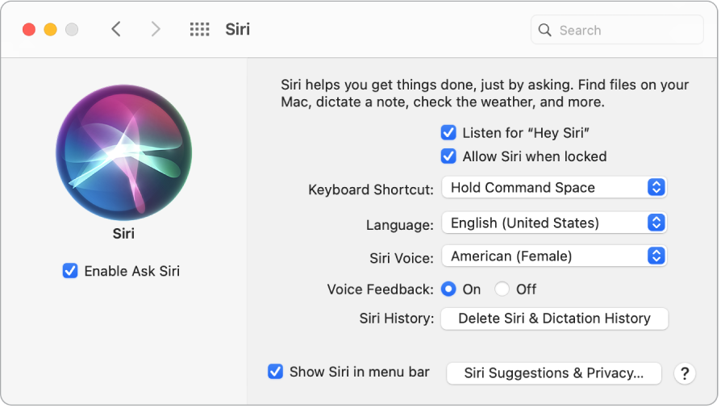Viewport: 721px width, 408px height.
Task: Focus the Search field
Action: pos(617,30)
